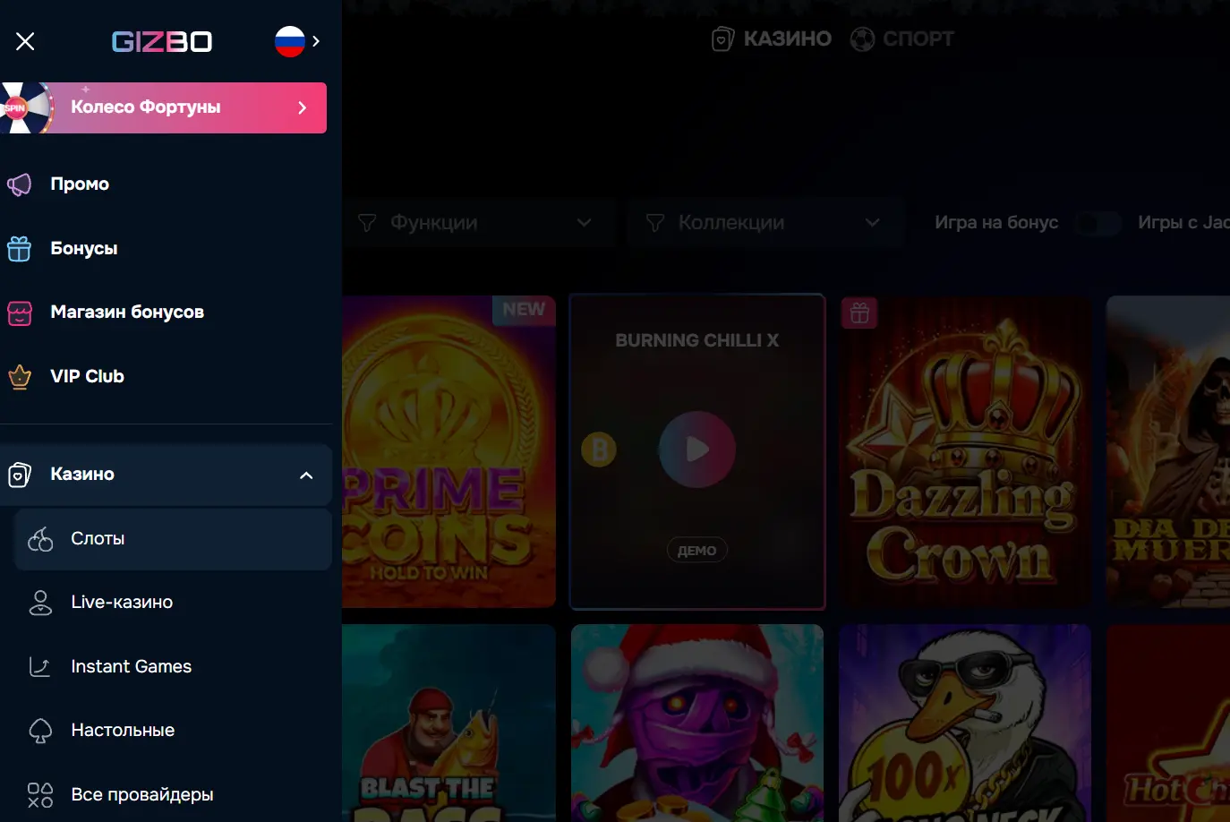Viewport: 1230px width, 822px height.
Task: Click the cherry icon beside Слоты
Action: pos(40,539)
